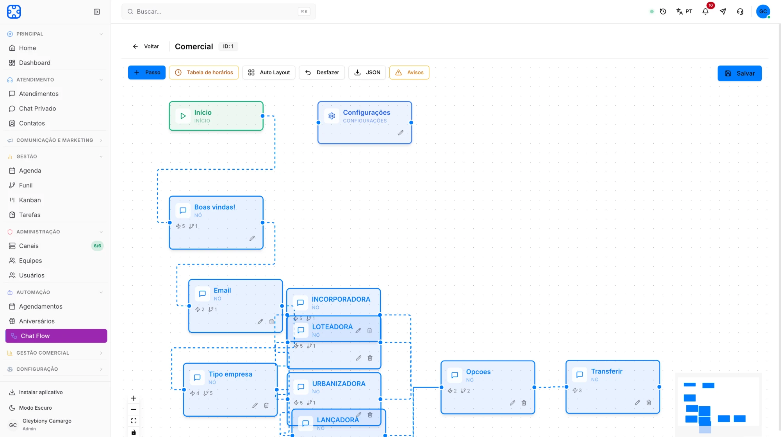Go to Atendimentos in sidebar
Image resolution: width=781 pixels, height=437 pixels.
coord(56,94)
